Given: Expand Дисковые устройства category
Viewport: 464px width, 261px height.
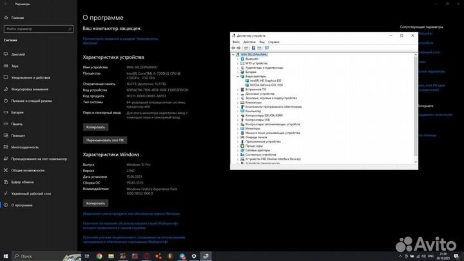Looking at the screenshot, I should pyautogui.click(x=238, y=94).
